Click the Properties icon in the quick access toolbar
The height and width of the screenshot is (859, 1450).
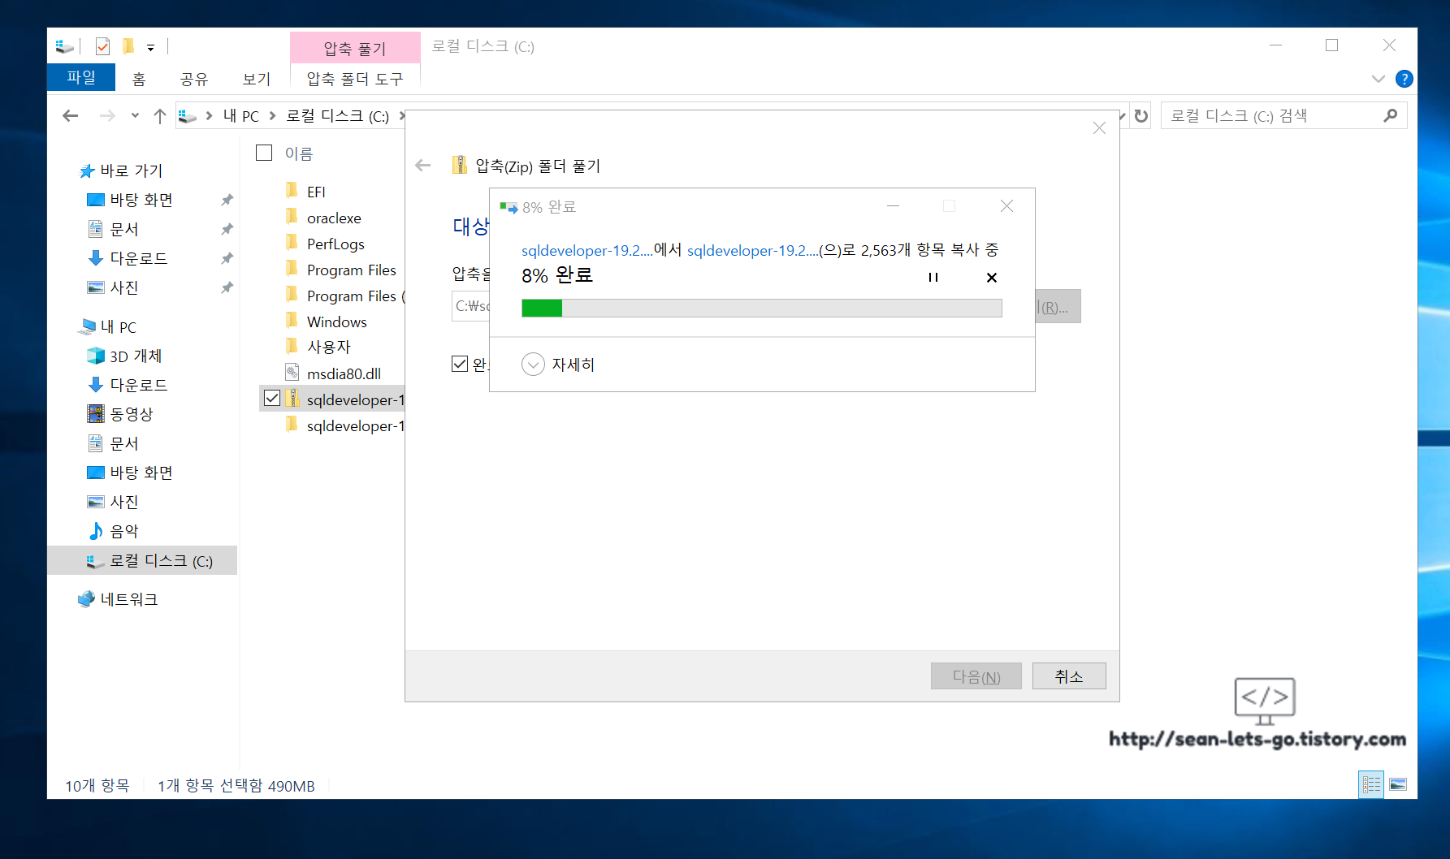102,46
